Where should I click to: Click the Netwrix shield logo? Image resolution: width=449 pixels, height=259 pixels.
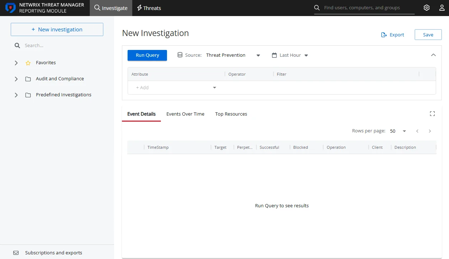pyautogui.click(x=11, y=8)
